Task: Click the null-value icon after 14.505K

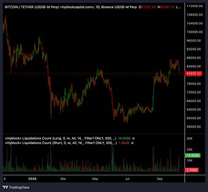Action: pyautogui.click(x=133, y=138)
